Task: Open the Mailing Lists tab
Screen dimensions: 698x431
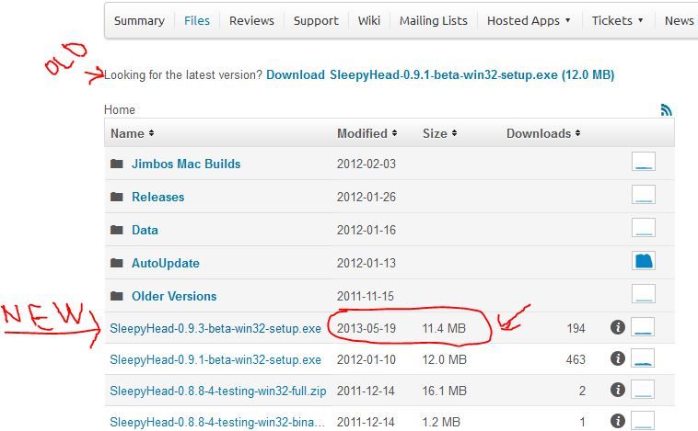Action: coord(434,21)
